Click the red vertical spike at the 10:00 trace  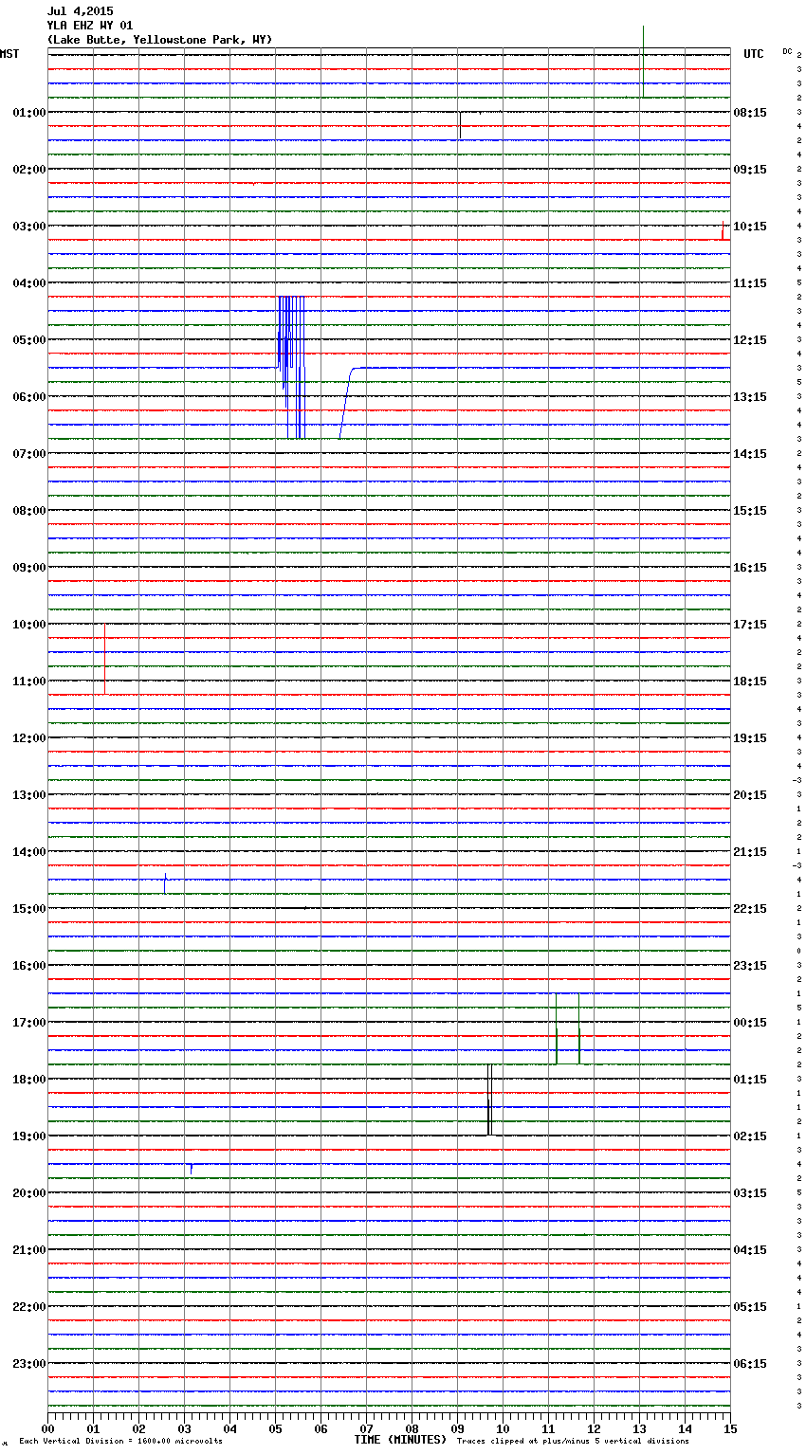point(104,659)
